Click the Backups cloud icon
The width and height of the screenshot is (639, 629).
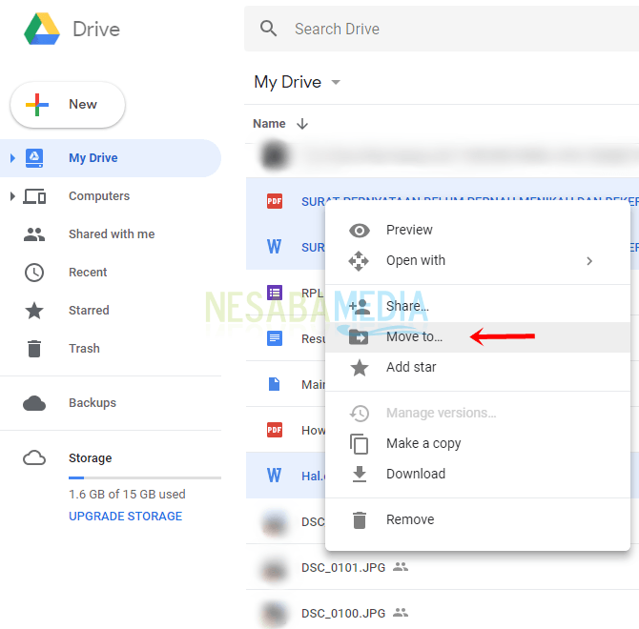point(34,403)
